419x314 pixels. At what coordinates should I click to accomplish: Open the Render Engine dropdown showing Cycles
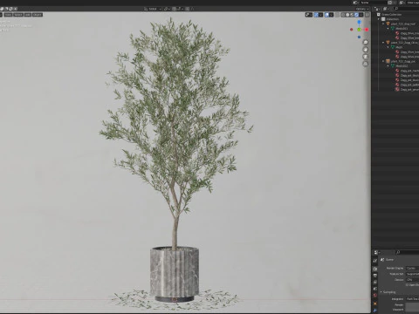click(x=412, y=269)
